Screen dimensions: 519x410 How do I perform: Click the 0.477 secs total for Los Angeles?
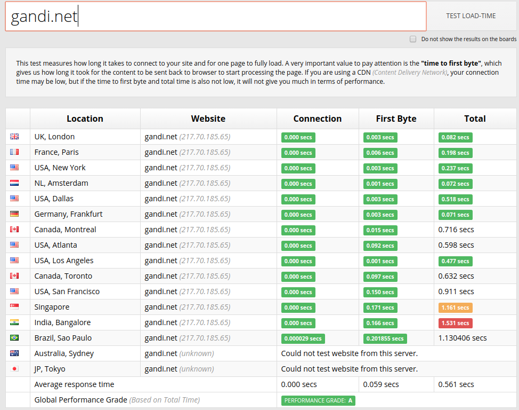point(455,261)
